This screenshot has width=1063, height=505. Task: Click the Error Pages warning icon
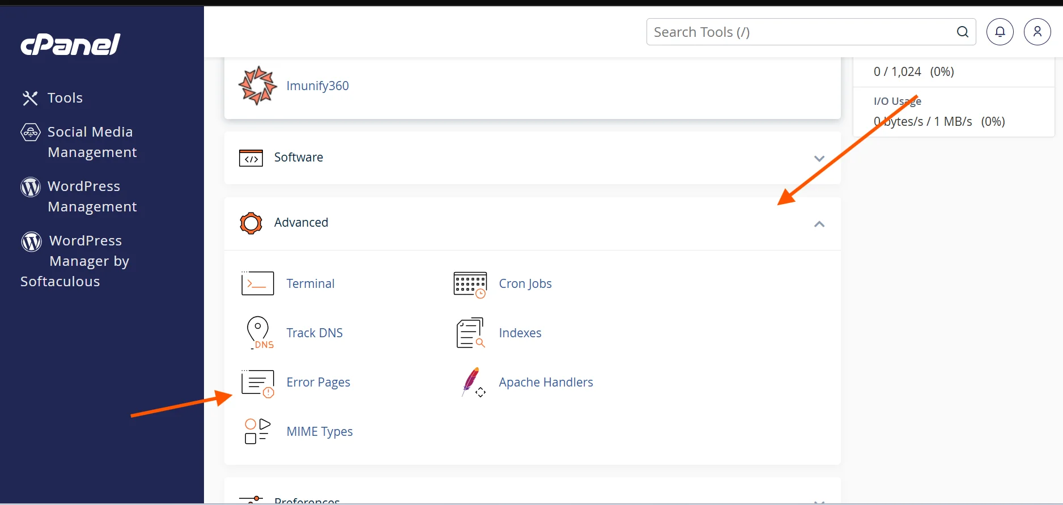point(258,384)
